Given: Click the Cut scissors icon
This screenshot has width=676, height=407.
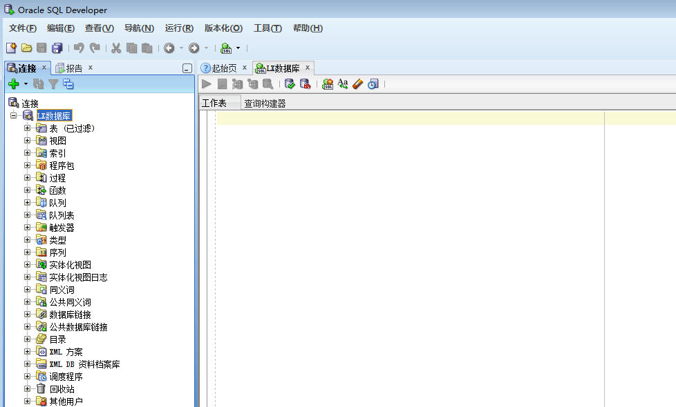Looking at the screenshot, I should (x=116, y=48).
